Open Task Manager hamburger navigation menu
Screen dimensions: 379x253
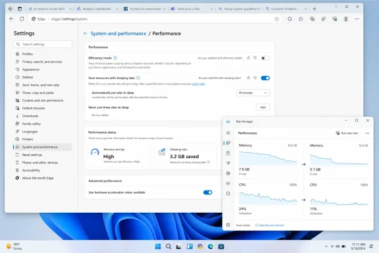coord(228,133)
